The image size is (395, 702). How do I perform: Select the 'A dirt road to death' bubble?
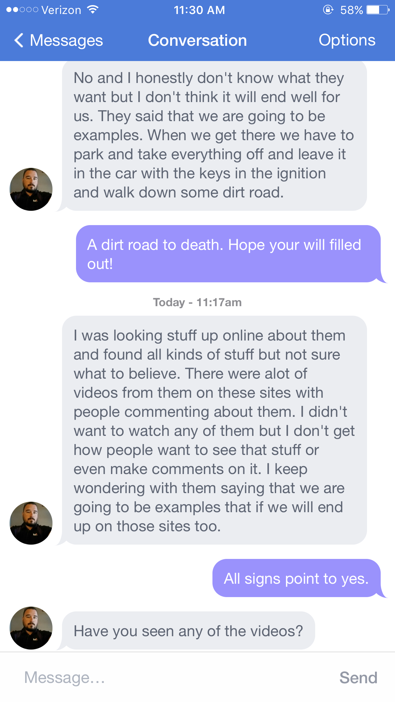(228, 254)
